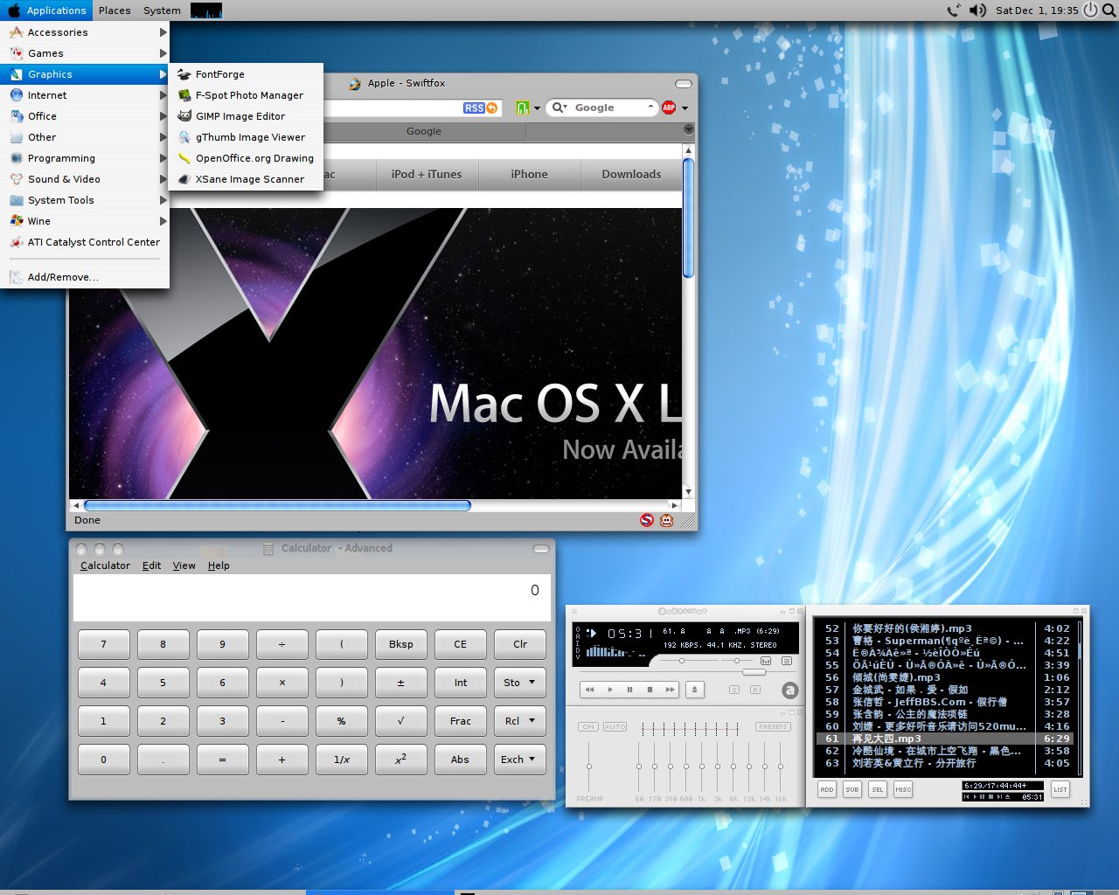Open the Calculator menu in Calculator
Screen dimensions: 1119x895
(105, 565)
